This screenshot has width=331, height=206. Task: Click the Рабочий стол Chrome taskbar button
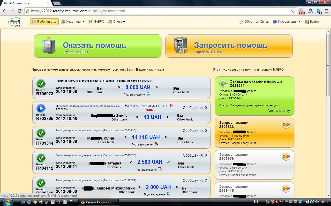pyautogui.click(x=98, y=202)
